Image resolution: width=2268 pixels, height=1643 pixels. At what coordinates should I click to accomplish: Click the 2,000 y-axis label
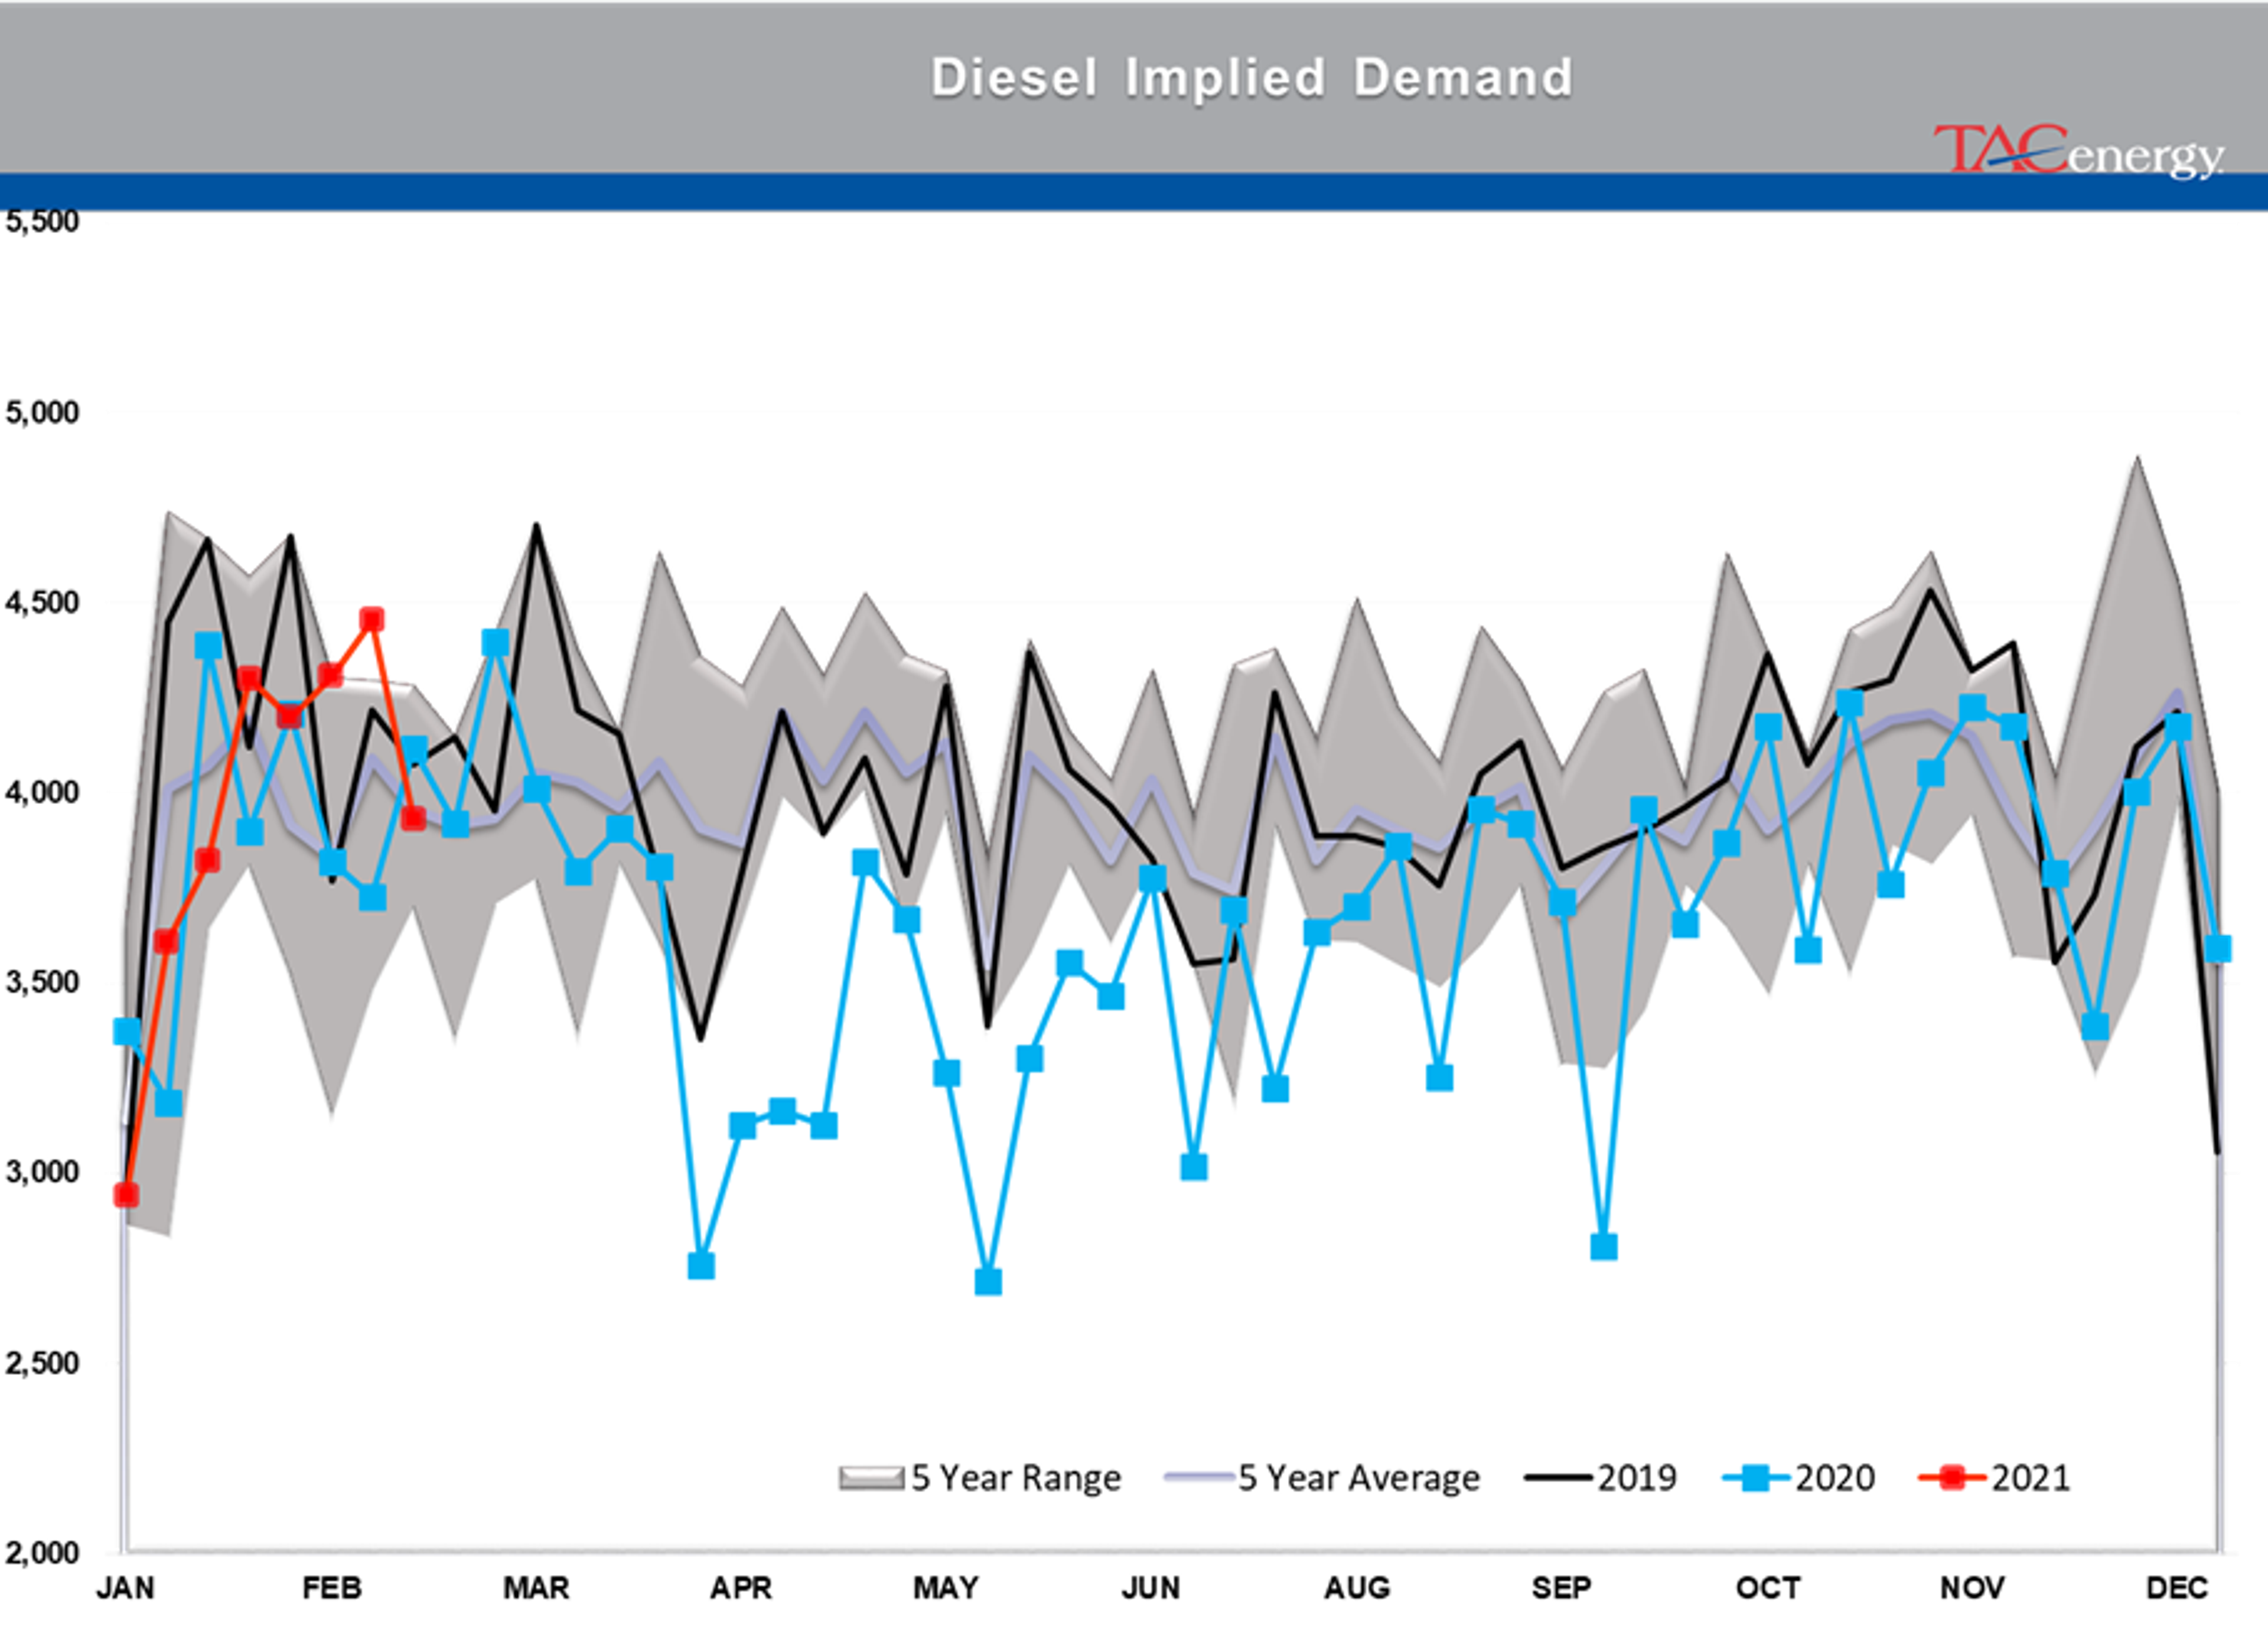42,1553
